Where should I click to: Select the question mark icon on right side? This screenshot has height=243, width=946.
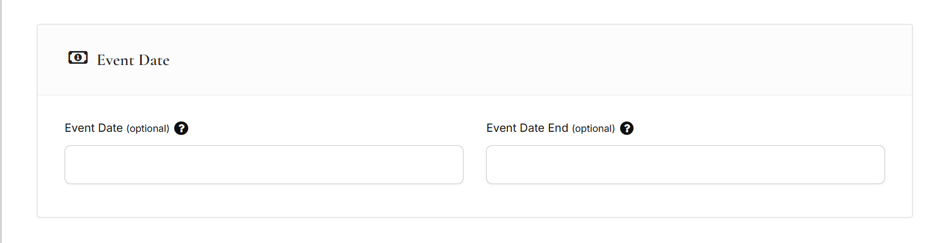tap(627, 129)
